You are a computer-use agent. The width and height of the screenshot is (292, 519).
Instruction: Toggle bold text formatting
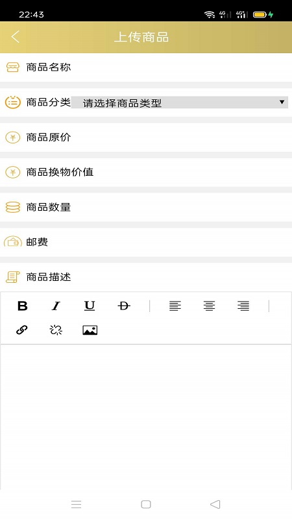(x=22, y=306)
